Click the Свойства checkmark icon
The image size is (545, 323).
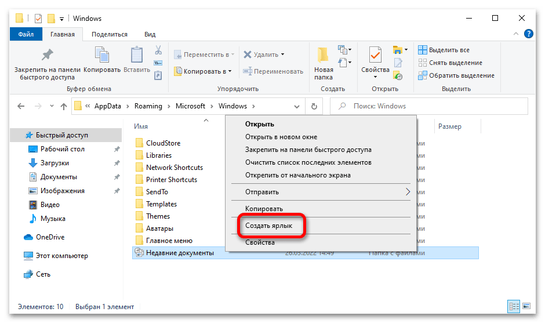click(375, 55)
